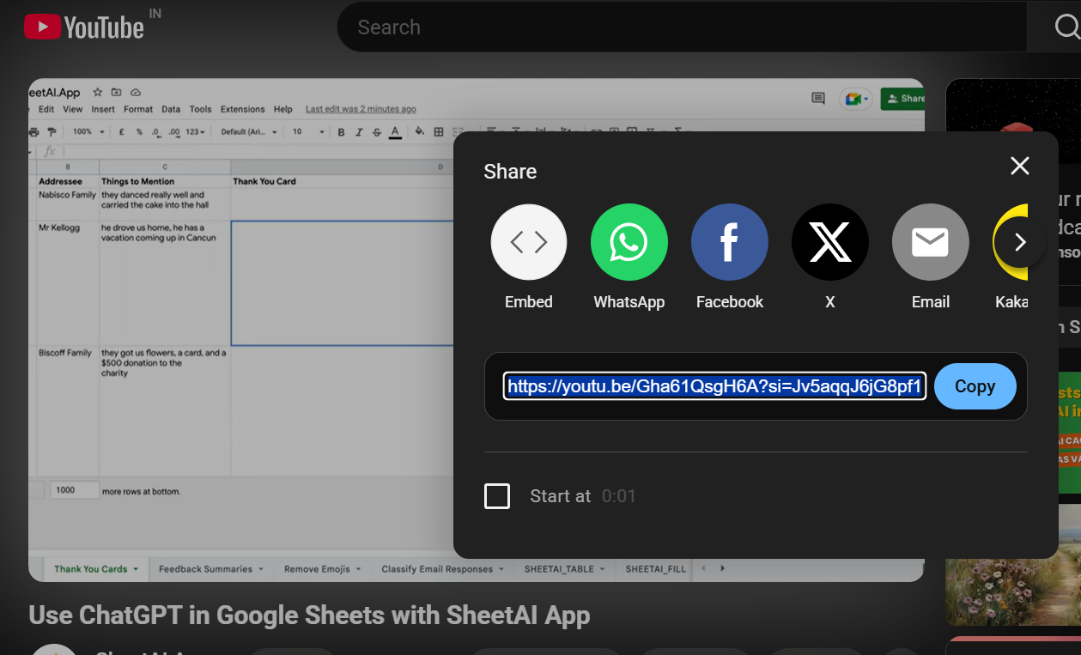1081x655 pixels.
Task: Open the 100% zoom dropdown in the video
Action: (x=88, y=132)
